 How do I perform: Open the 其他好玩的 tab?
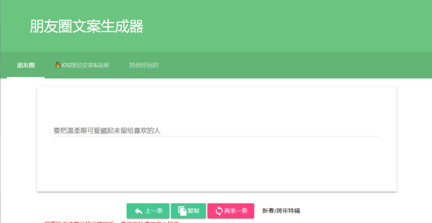tap(144, 65)
